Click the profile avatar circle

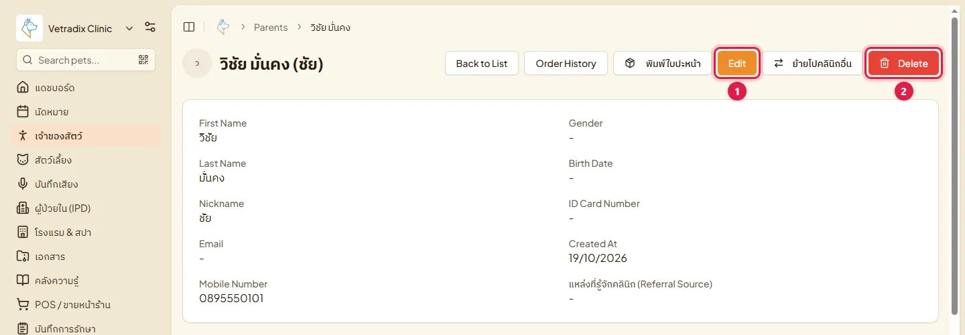click(x=197, y=63)
